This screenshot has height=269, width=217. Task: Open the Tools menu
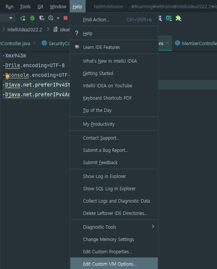(x=25, y=6)
